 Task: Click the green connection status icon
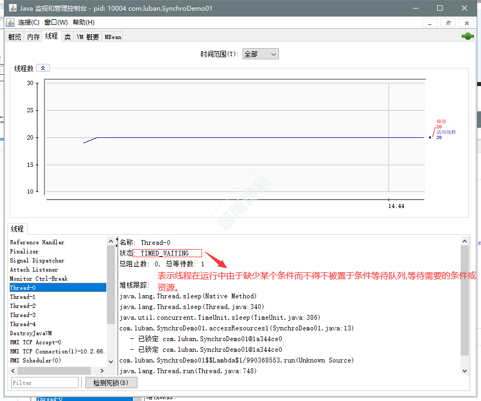coord(468,36)
